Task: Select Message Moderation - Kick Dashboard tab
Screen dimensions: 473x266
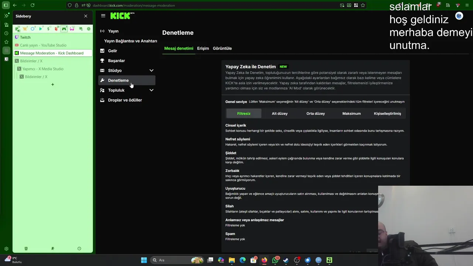Action: [52, 53]
